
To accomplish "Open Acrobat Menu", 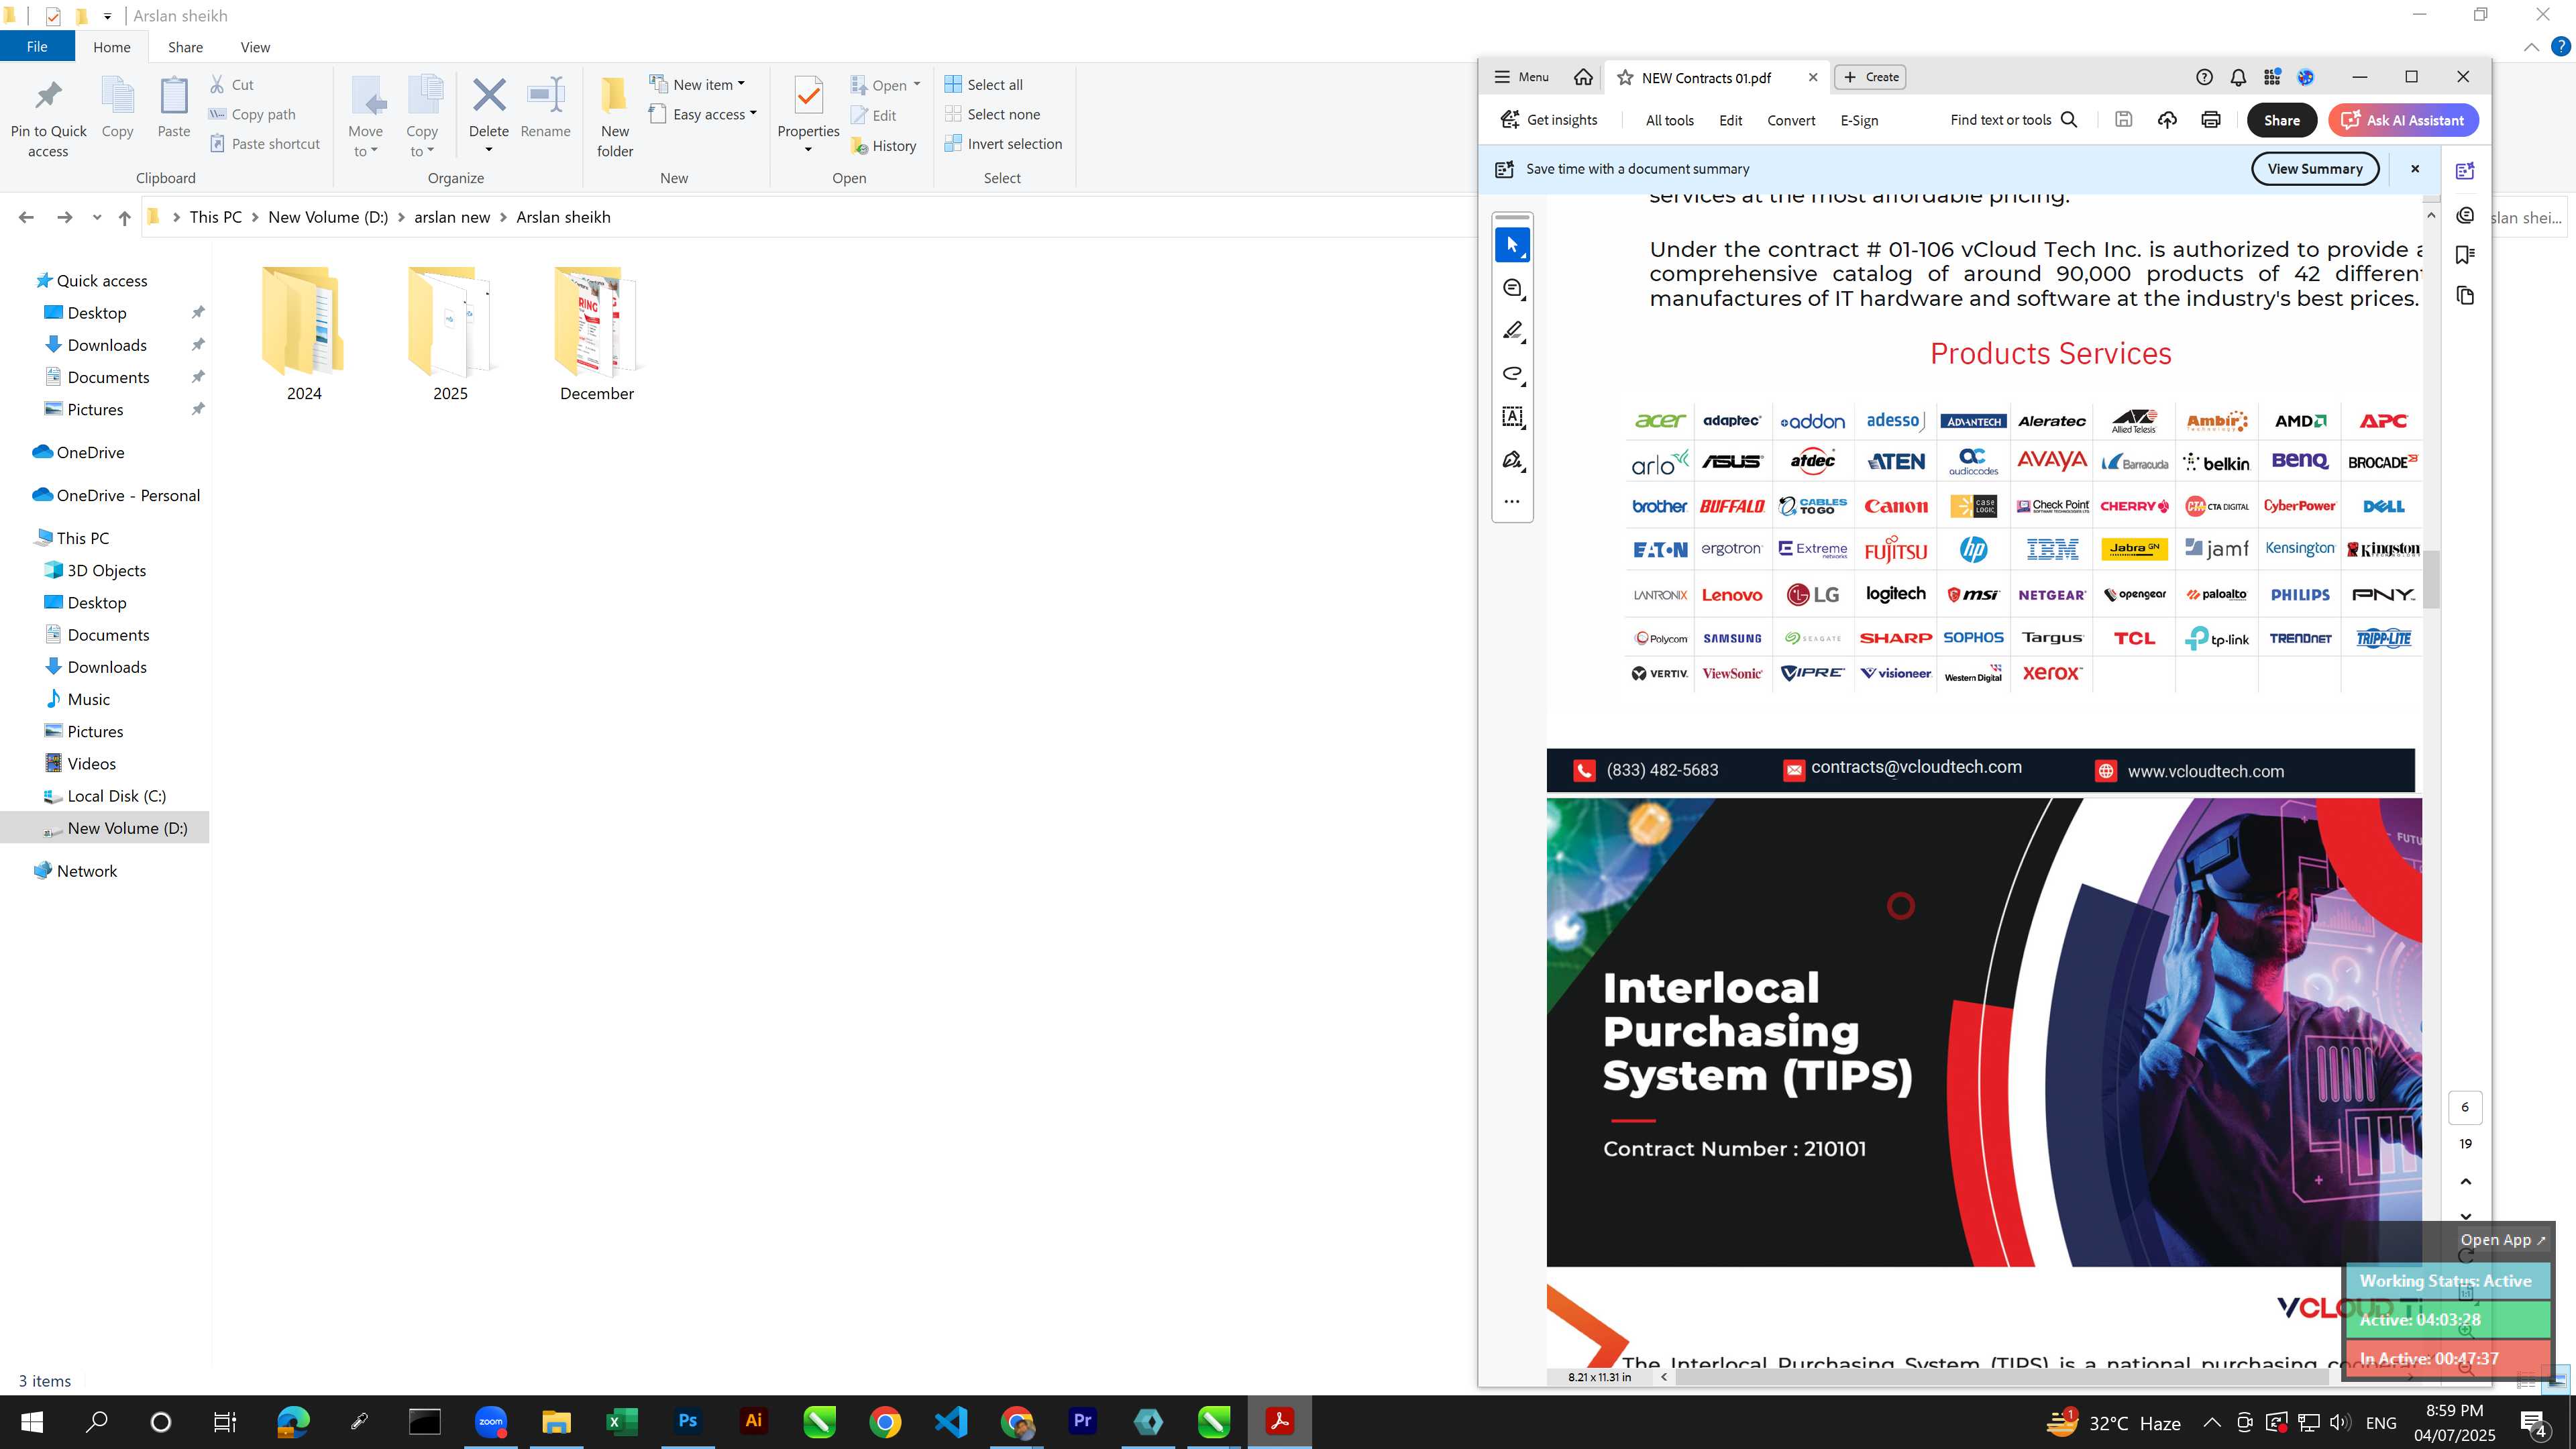I will click(x=1521, y=77).
